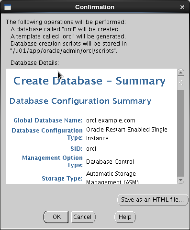Click the line about template orcl being generated

(68, 36)
